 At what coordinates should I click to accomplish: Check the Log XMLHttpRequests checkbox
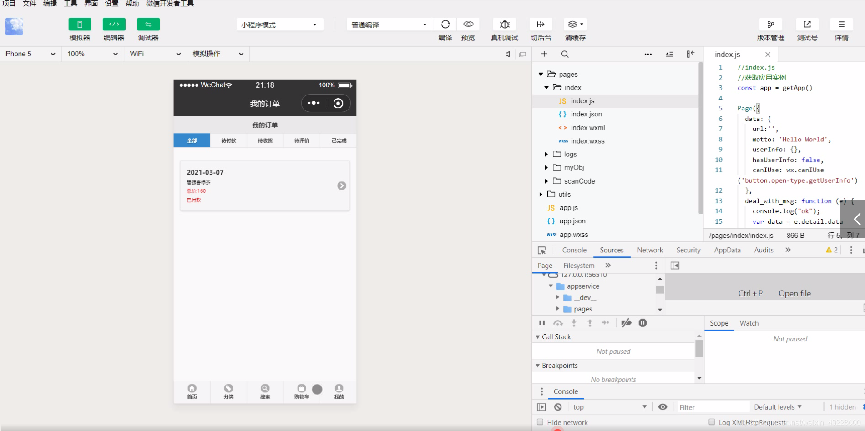point(712,422)
